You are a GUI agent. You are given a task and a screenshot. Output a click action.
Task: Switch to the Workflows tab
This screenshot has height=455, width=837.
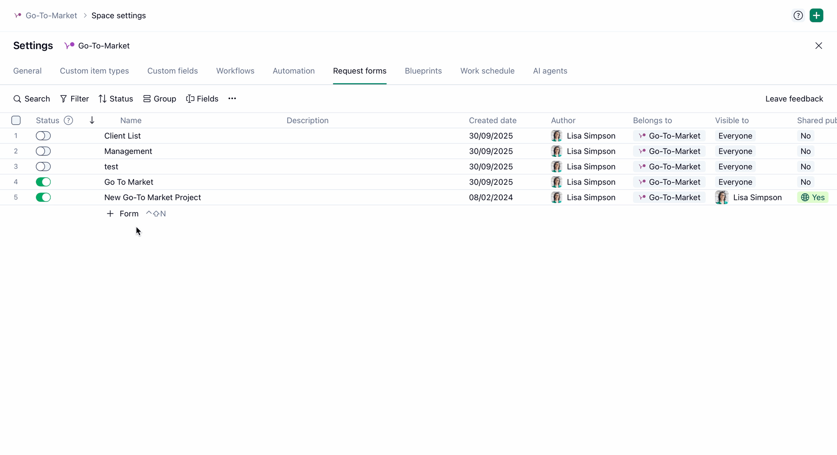pos(235,71)
